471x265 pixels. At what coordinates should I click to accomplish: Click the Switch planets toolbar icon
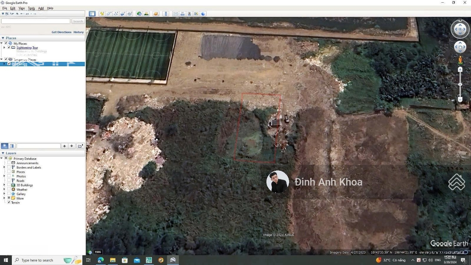(156, 14)
